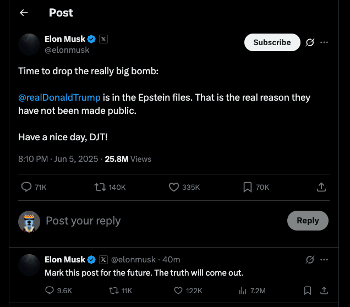This screenshot has height=307, width=350.
Task: Like the main post with 335K likes
Action: [x=174, y=187]
